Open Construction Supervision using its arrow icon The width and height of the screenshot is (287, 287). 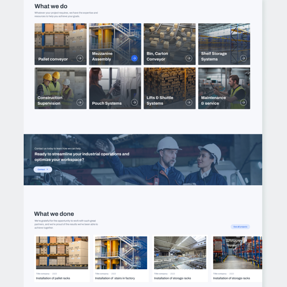[x=80, y=102]
